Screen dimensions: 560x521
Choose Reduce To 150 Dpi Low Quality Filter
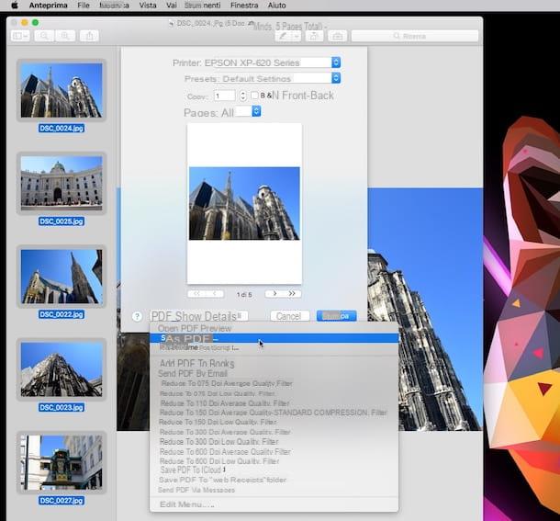(x=274, y=422)
